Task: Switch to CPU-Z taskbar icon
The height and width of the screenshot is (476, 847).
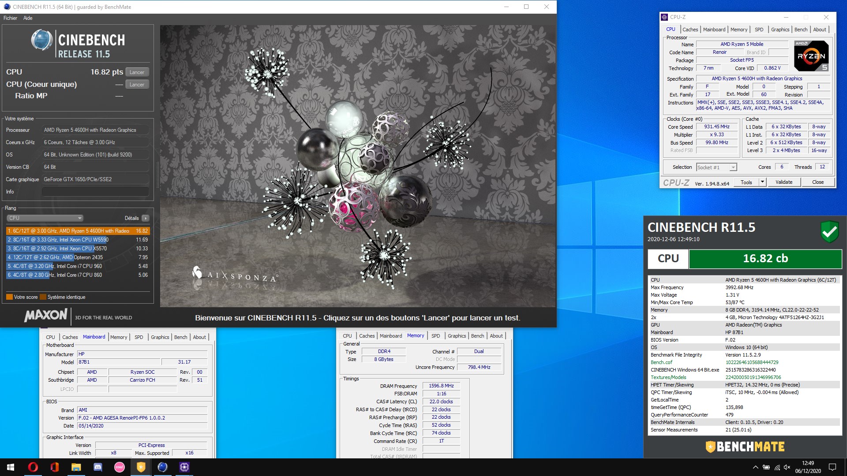Action: click(184, 467)
